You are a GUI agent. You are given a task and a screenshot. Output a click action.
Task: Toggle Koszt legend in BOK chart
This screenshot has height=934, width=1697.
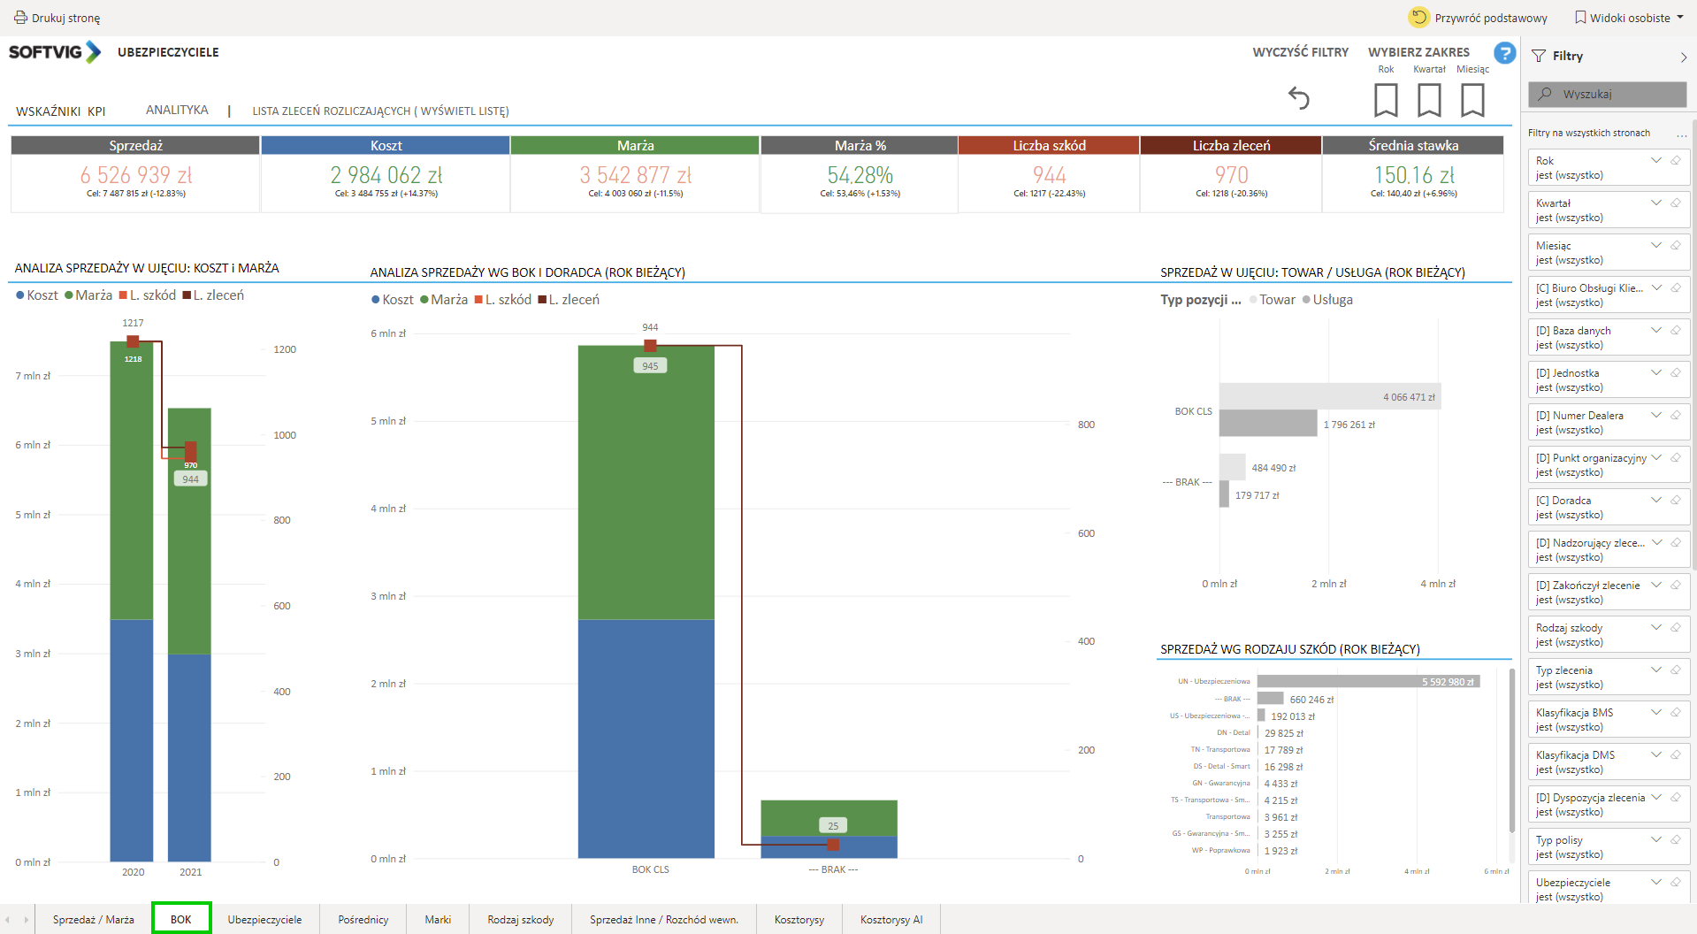click(393, 300)
